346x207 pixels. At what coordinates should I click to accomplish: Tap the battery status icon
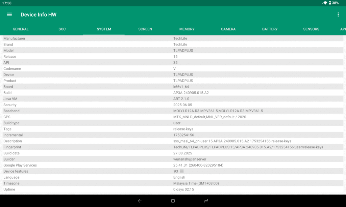[x=329, y=3]
